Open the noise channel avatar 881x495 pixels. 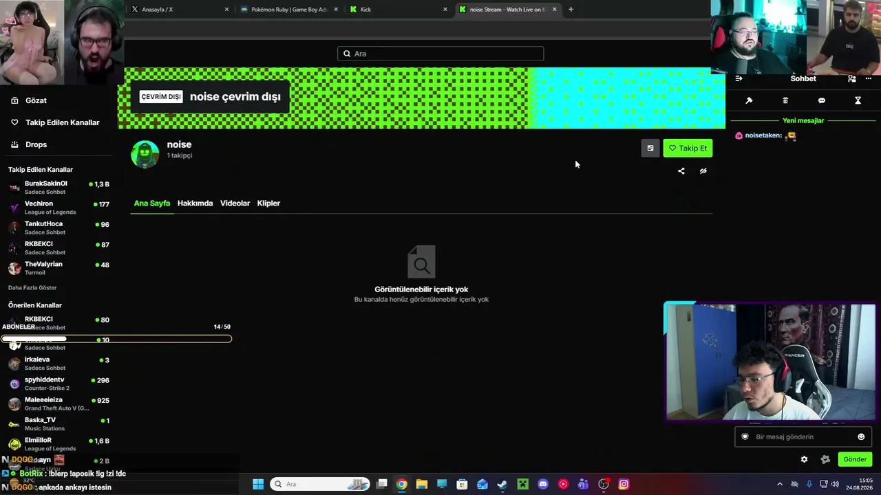pos(145,154)
